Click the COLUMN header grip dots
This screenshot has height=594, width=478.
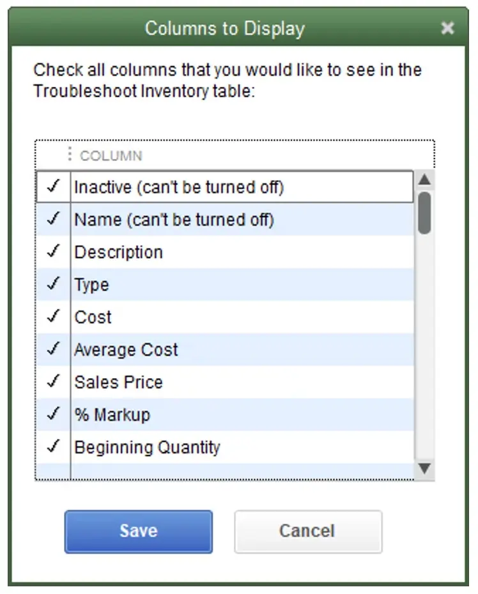[x=69, y=155]
